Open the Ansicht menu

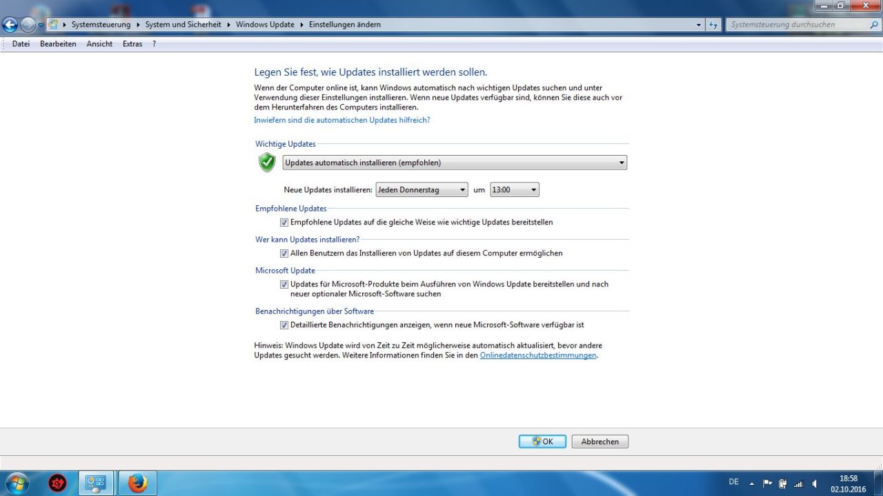pos(99,44)
